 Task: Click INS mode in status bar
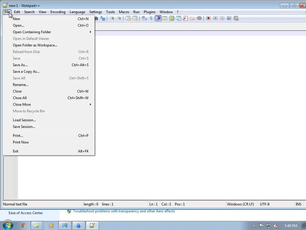299,204
